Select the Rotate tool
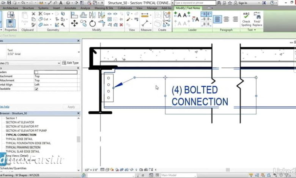 93,23
